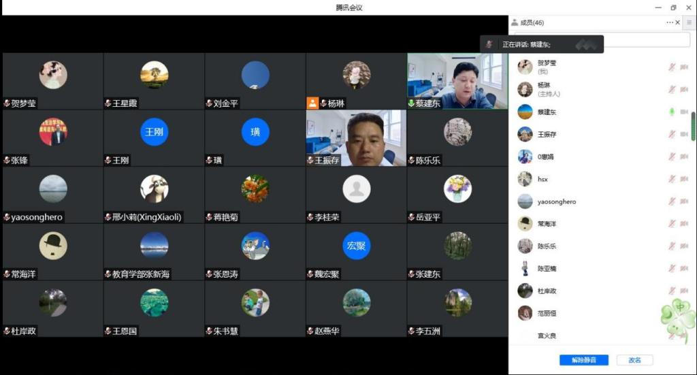Click 王星霞's muted mic icon in video grid
The height and width of the screenshot is (375, 697).
(x=108, y=103)
